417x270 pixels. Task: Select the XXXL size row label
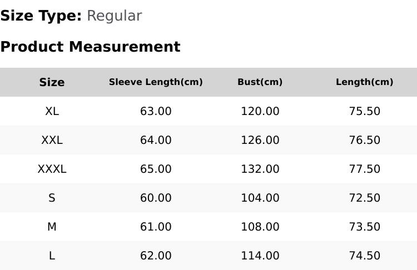pyautogui.click(x=52, y=169)
